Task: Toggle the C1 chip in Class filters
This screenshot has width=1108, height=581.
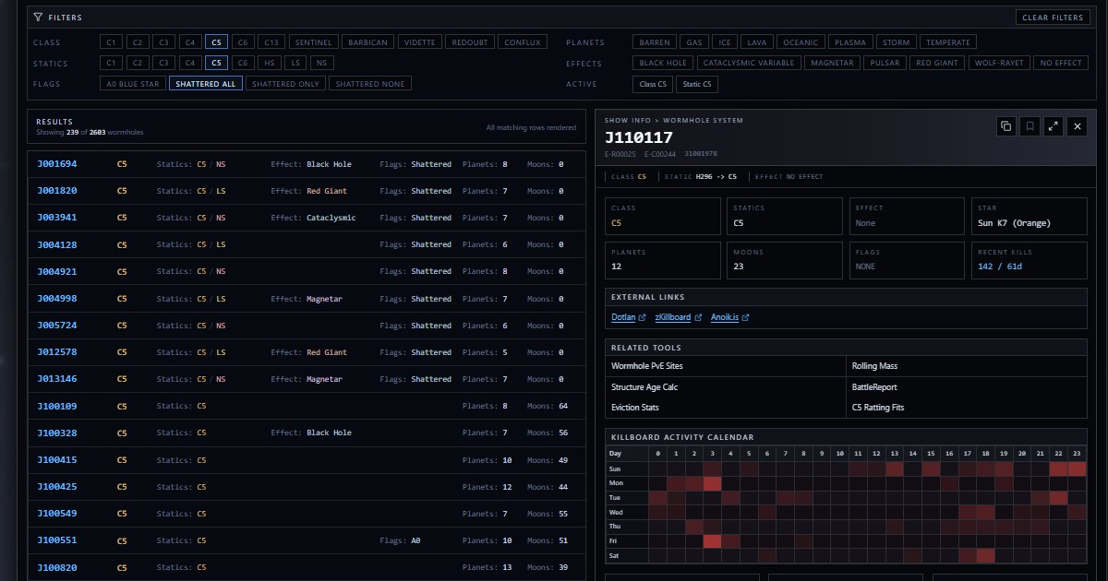Action: tap(111, 42)
